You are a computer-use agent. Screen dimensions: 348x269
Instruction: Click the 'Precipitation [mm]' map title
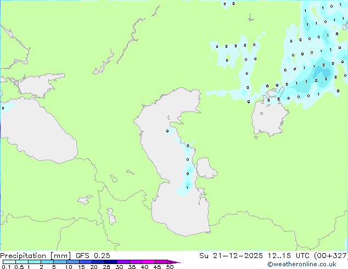[36, 256]
